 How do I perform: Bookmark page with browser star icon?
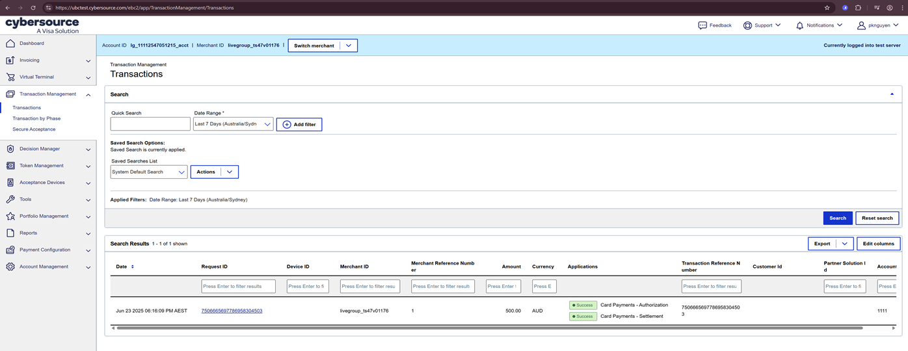827,8
